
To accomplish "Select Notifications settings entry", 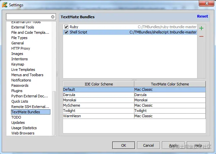I will 21,80.
